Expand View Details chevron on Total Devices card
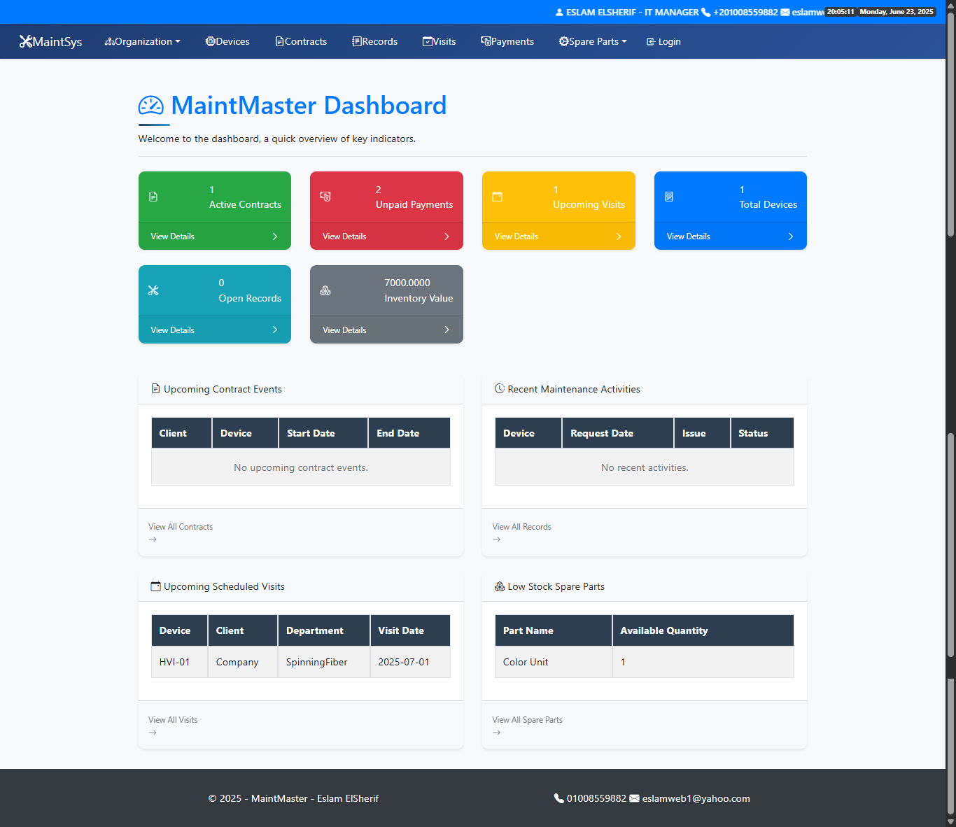 [790, 236]
